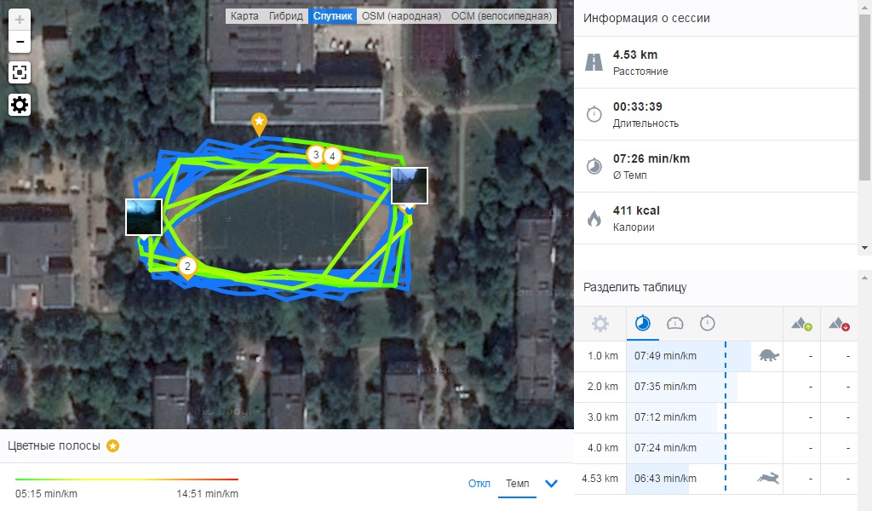Click the fullscreen map icon
872x511 pixels.
click(x=20, y=72)
